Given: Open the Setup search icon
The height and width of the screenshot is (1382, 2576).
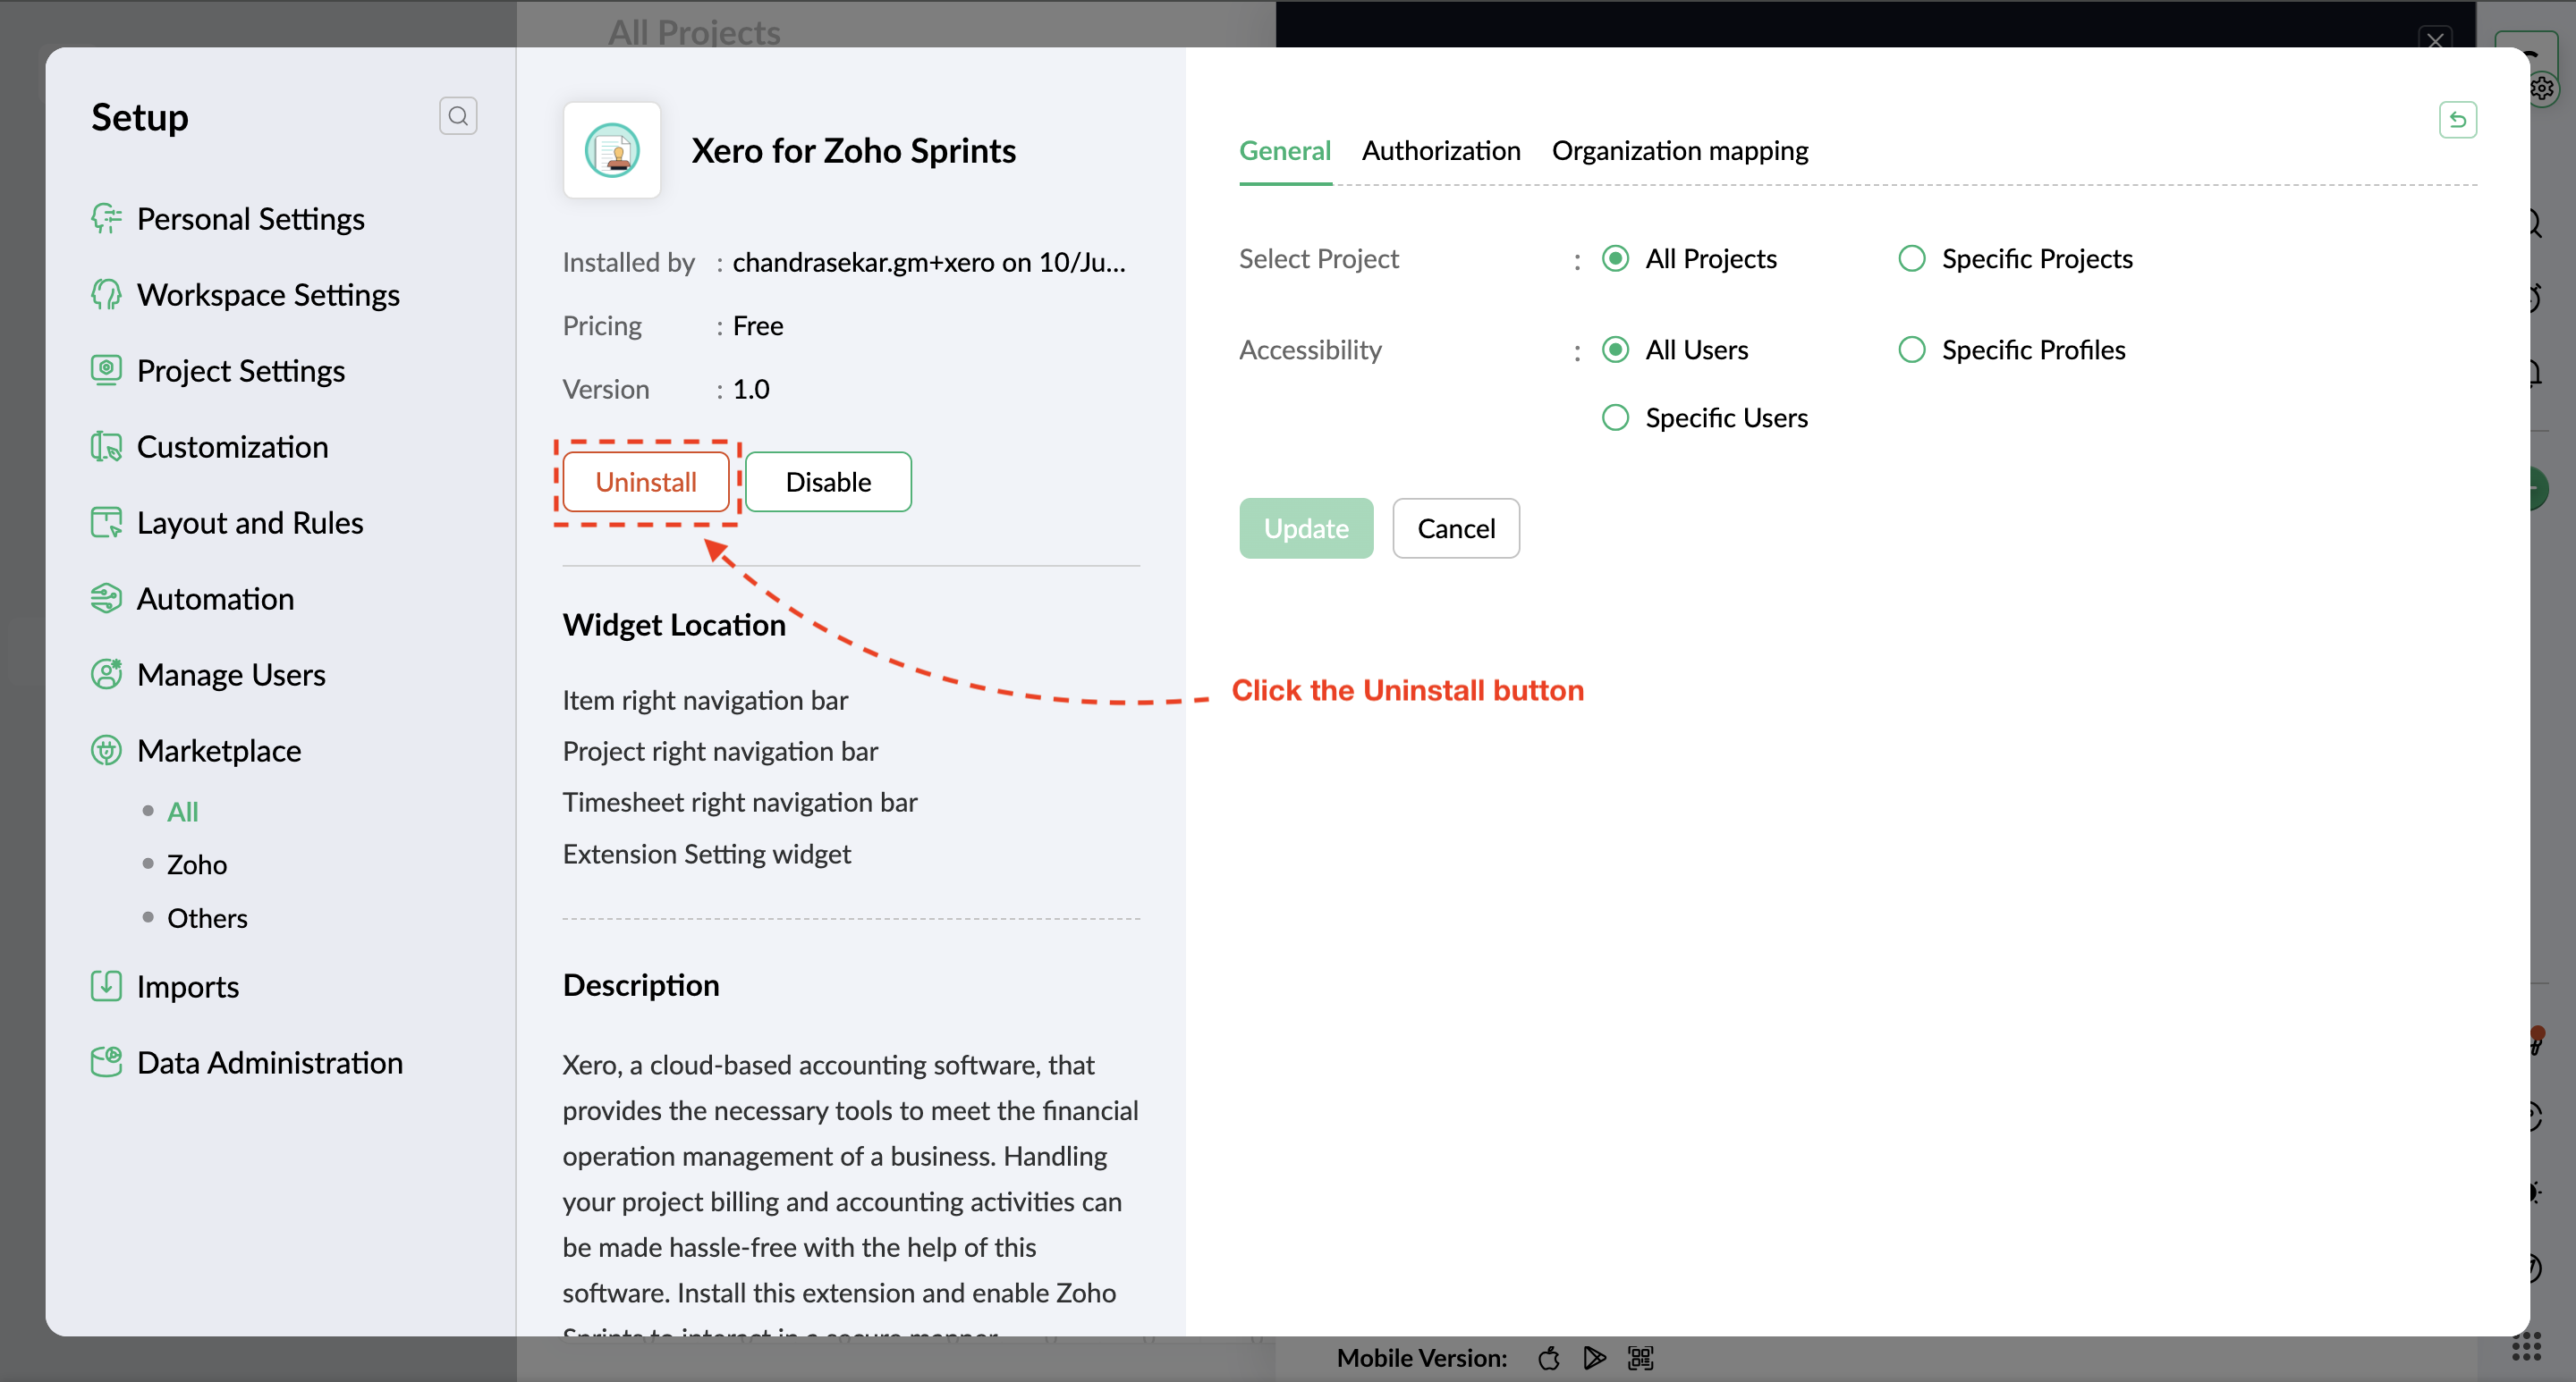Looking at the screenshot, I should pyautogui.click(x=458, y=116).
